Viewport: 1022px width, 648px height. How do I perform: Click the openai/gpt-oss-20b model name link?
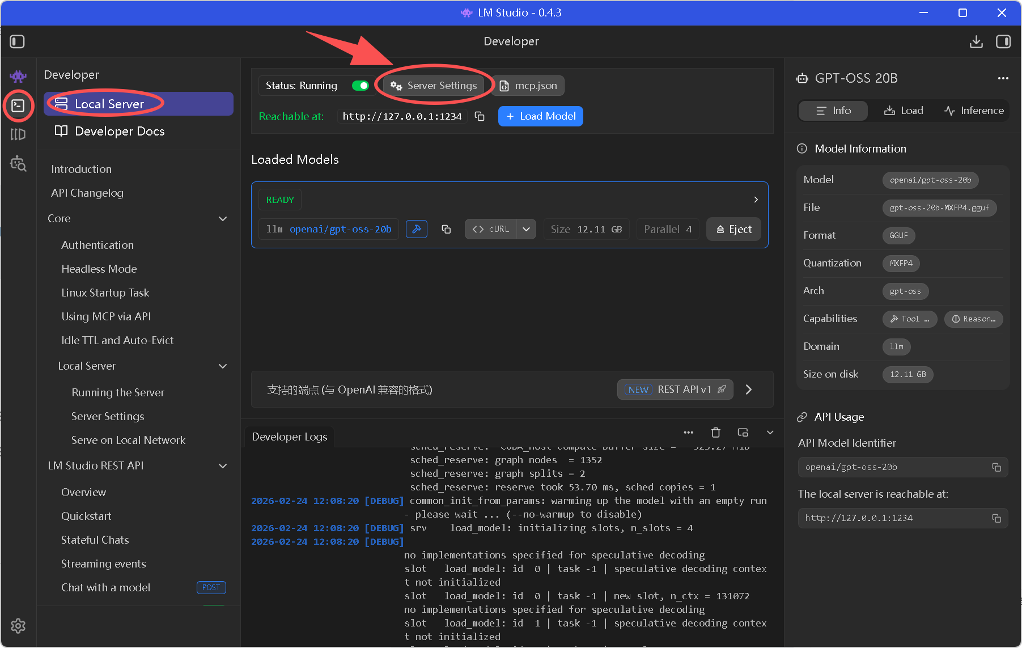click(340, 229)
